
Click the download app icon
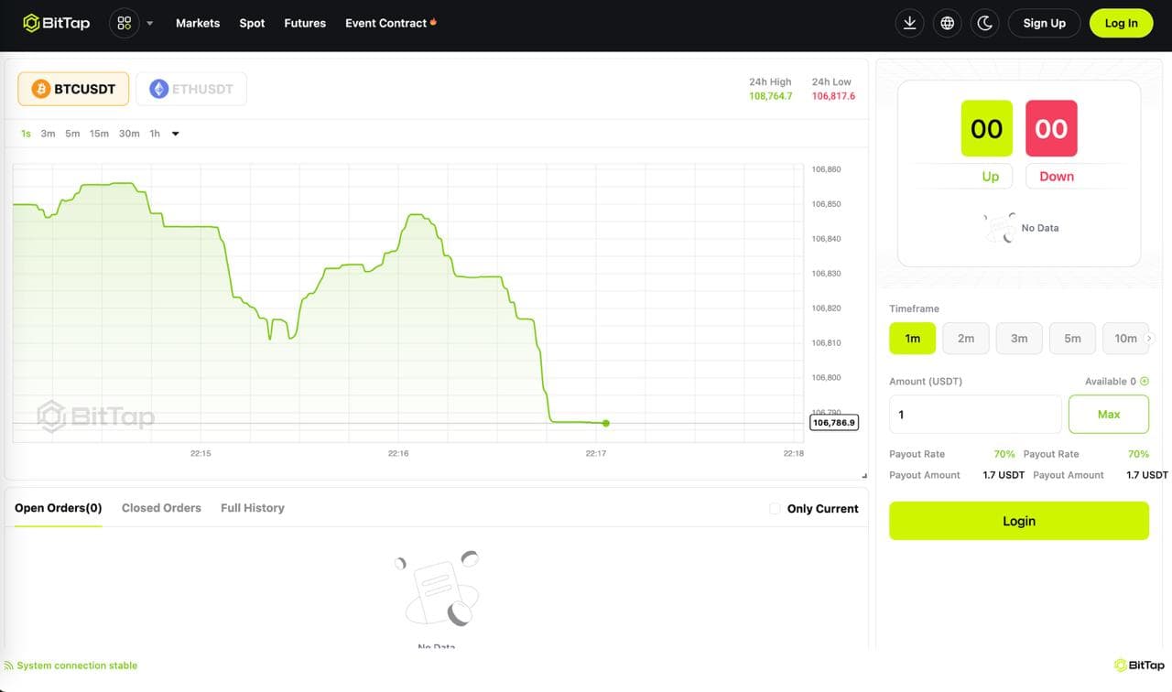(909, 23)
